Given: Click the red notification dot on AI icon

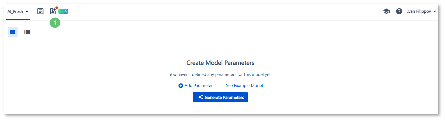Looking at the screenshot, I should point(57,8).
